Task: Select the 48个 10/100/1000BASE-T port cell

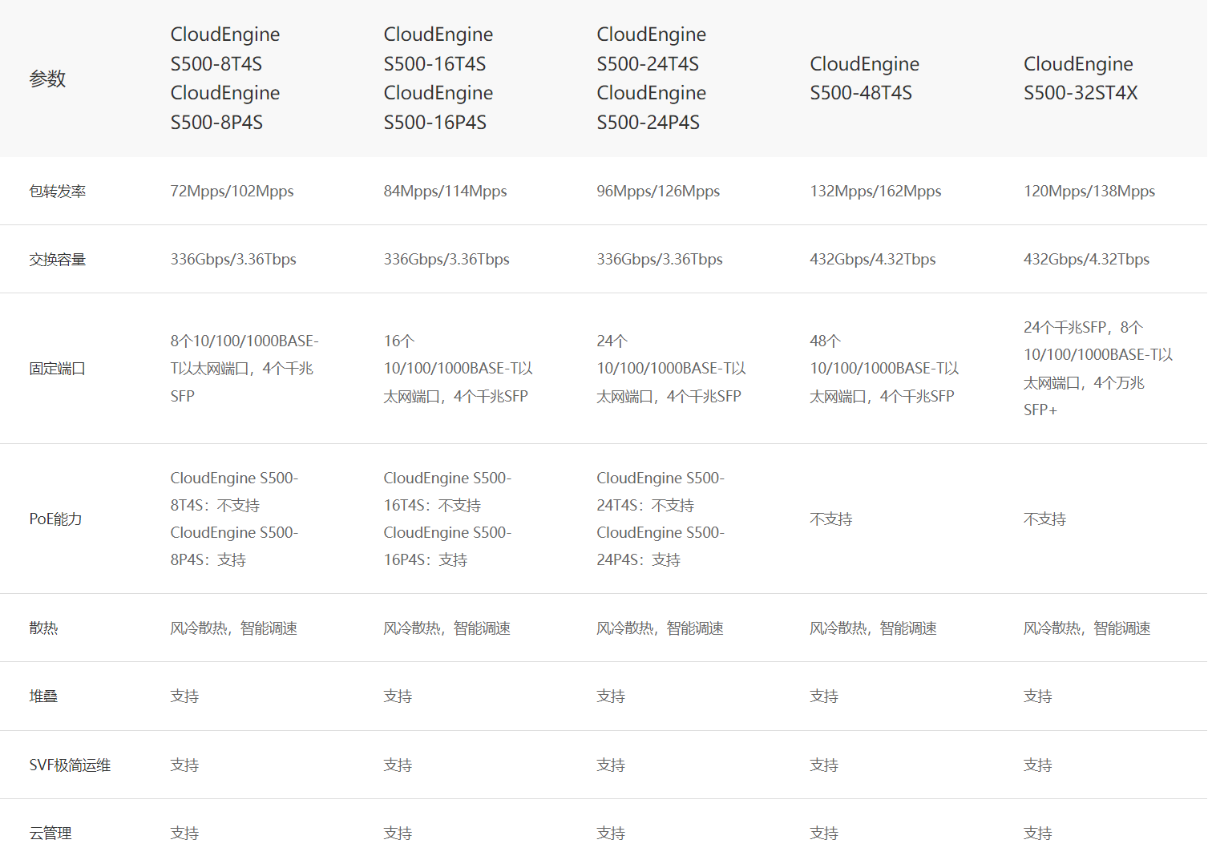Action: 884,369
